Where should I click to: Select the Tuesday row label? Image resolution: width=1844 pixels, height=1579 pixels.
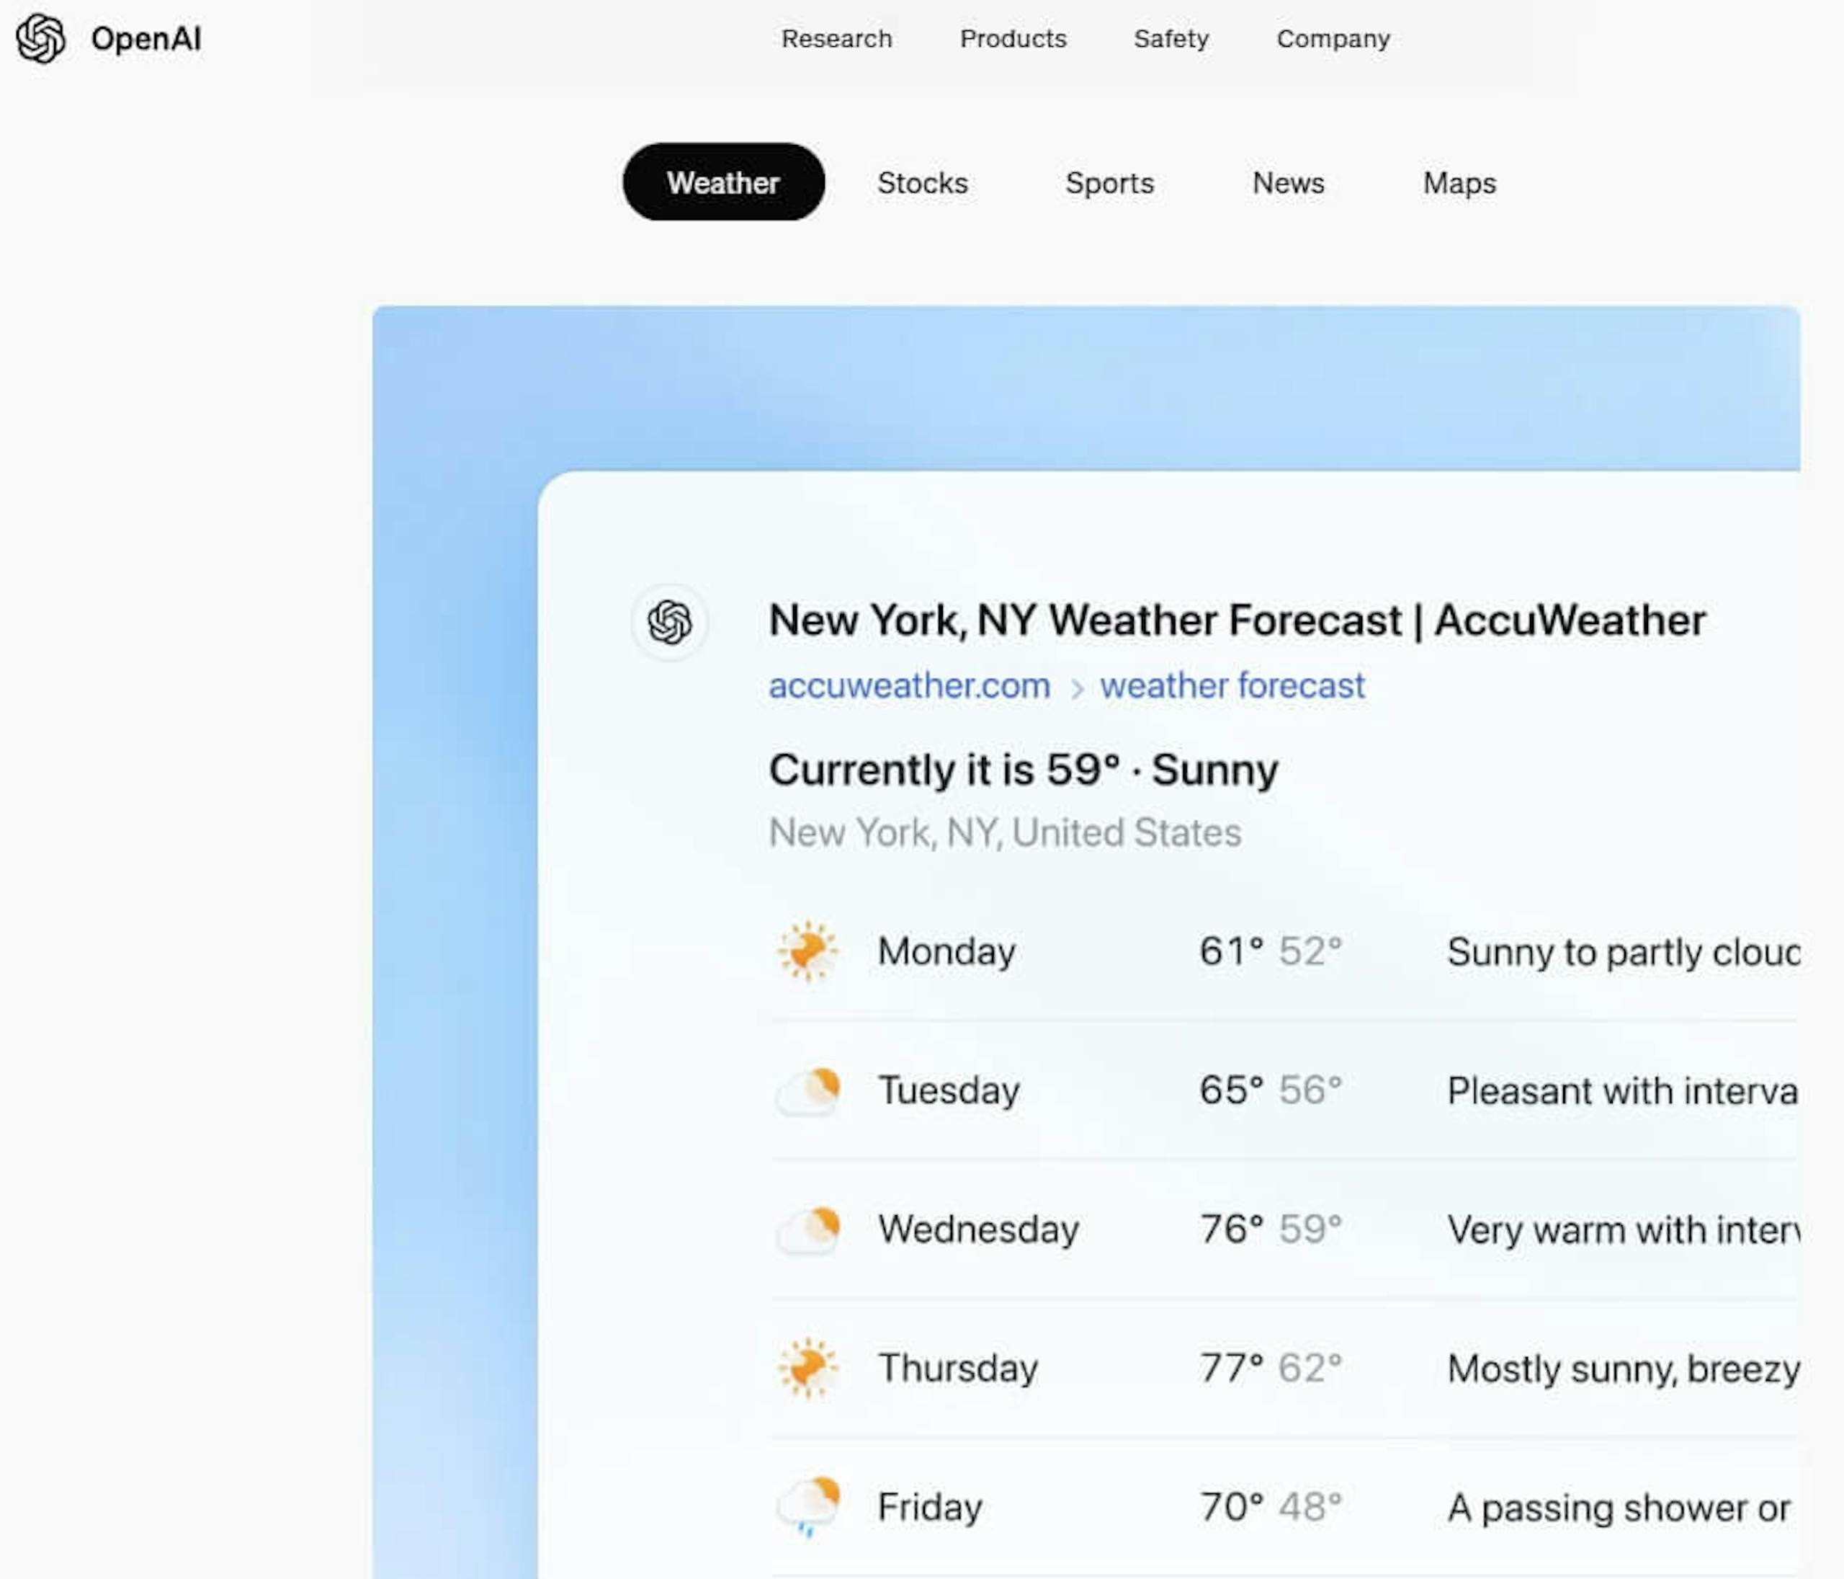[949, 1091]
